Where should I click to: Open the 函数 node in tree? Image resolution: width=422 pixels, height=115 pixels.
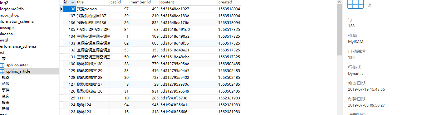(x=6, y=84)
